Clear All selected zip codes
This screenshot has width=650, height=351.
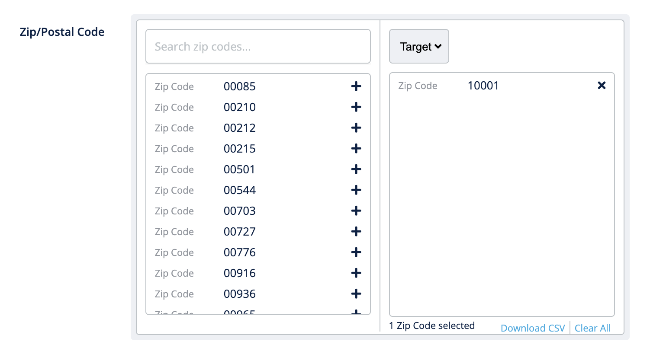(x=592, y=328)
